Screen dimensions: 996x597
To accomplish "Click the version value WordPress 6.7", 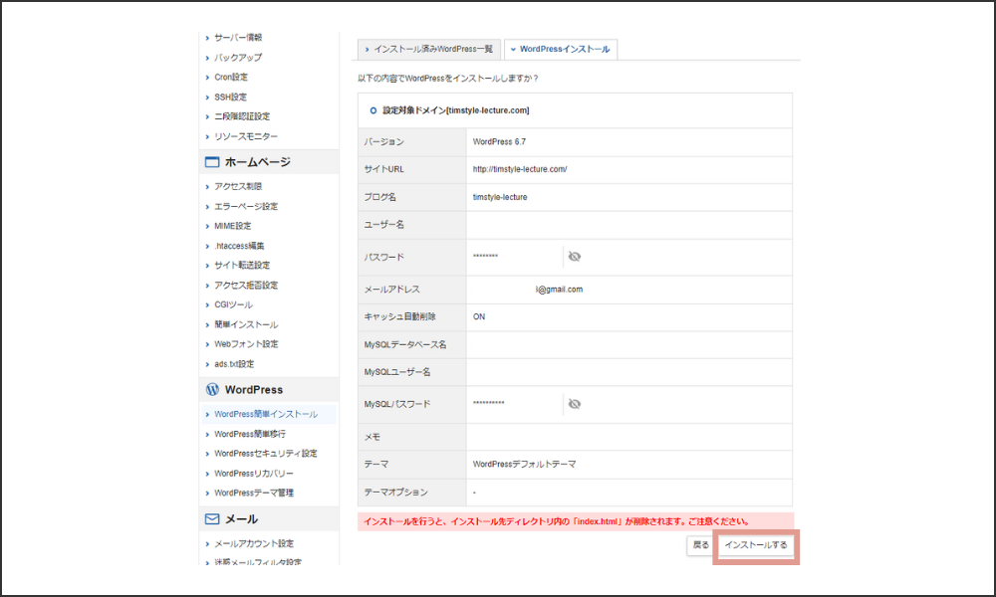I will [x=499, y=142].
